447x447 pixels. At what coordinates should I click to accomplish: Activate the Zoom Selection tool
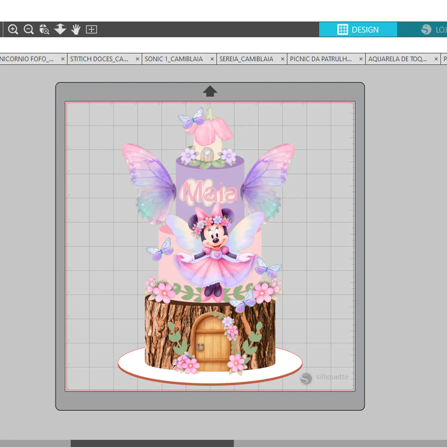44,30
